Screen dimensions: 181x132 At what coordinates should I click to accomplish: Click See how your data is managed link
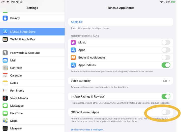(x=87, y=130)
